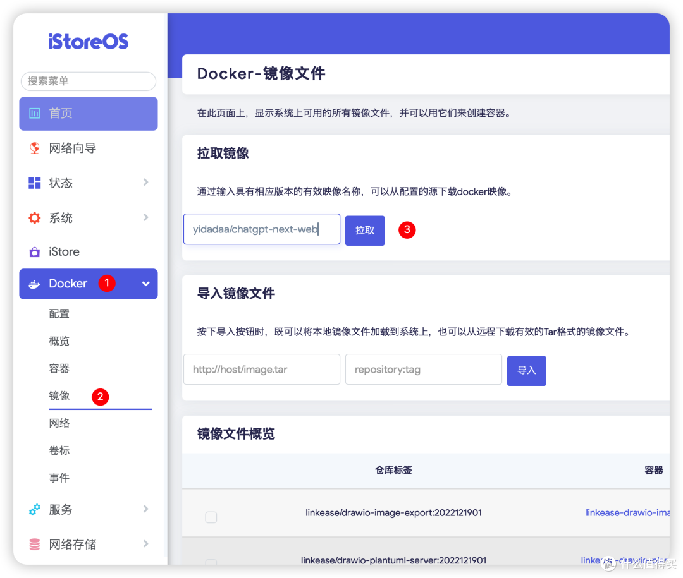Screen dimensions: 683x578
Task: Focus the 搜索菜单 search field
Action: click(89, 81)
